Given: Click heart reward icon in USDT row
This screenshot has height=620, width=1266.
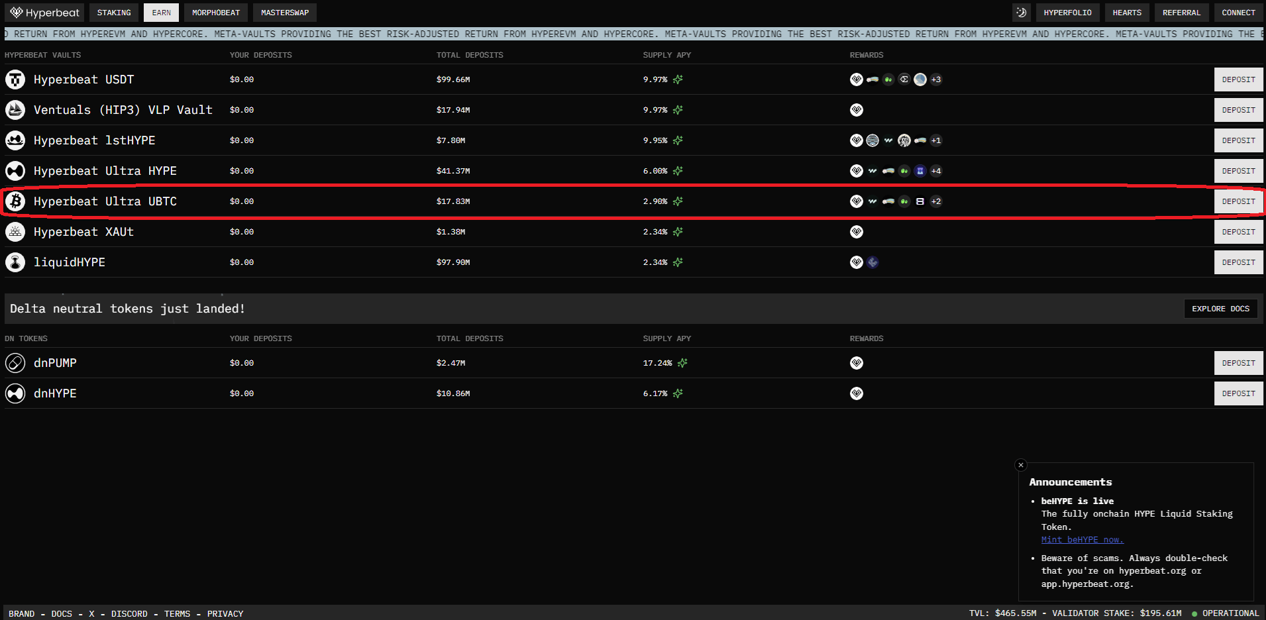Looking at the screenshot, I should tap(857, 79).
